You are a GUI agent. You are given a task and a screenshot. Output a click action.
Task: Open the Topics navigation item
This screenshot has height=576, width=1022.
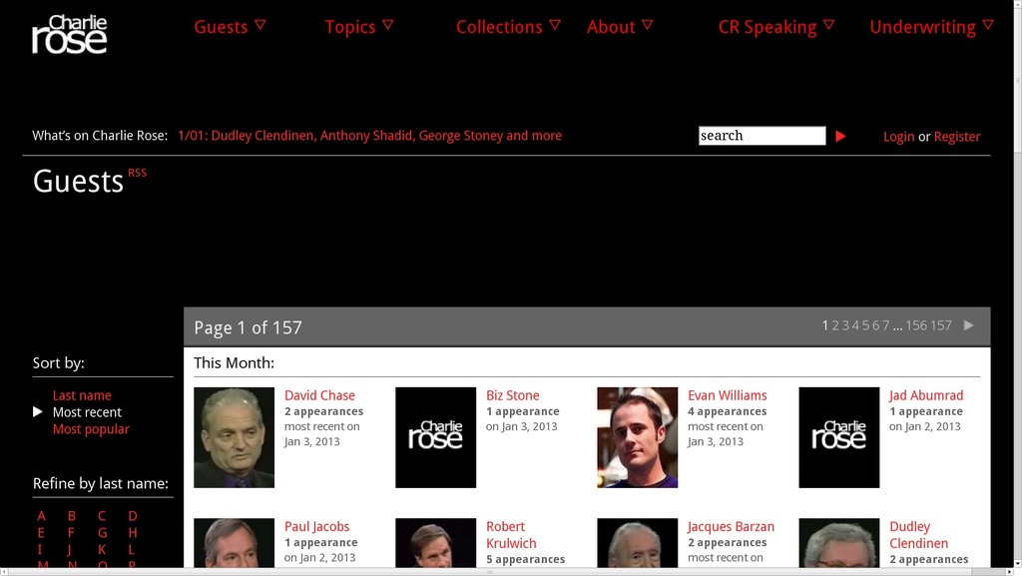coord(350,27)
